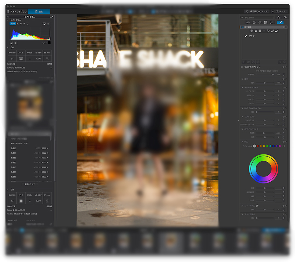This screenshot has width=295, height=262.
Task: Select history entry 色温度 5,822 K
Action: coord(29,177)
